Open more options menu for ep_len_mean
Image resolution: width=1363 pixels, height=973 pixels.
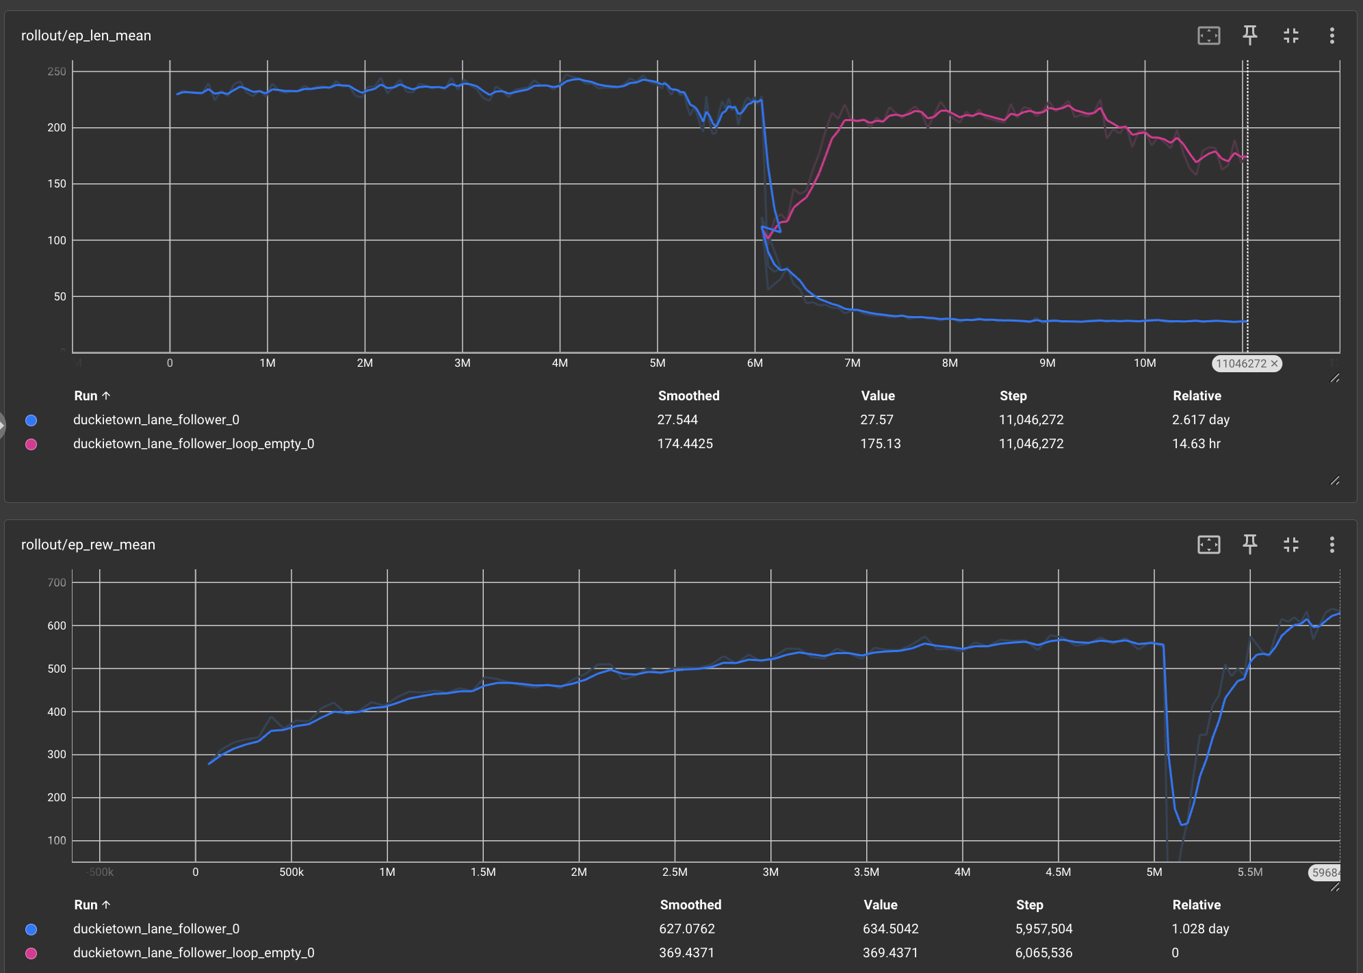click(1332, 36)
